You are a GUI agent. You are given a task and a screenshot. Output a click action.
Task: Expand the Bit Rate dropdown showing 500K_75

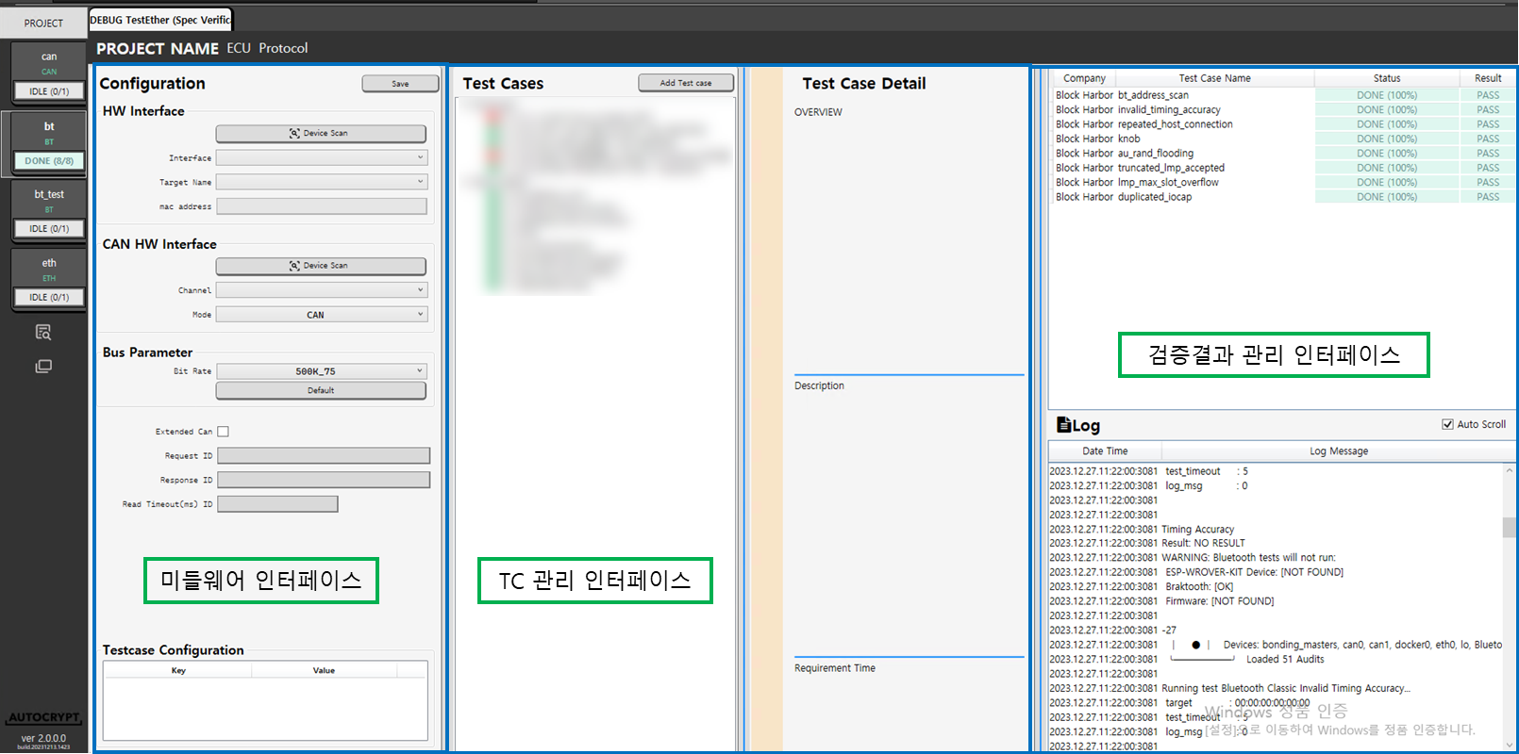[322, 371]
